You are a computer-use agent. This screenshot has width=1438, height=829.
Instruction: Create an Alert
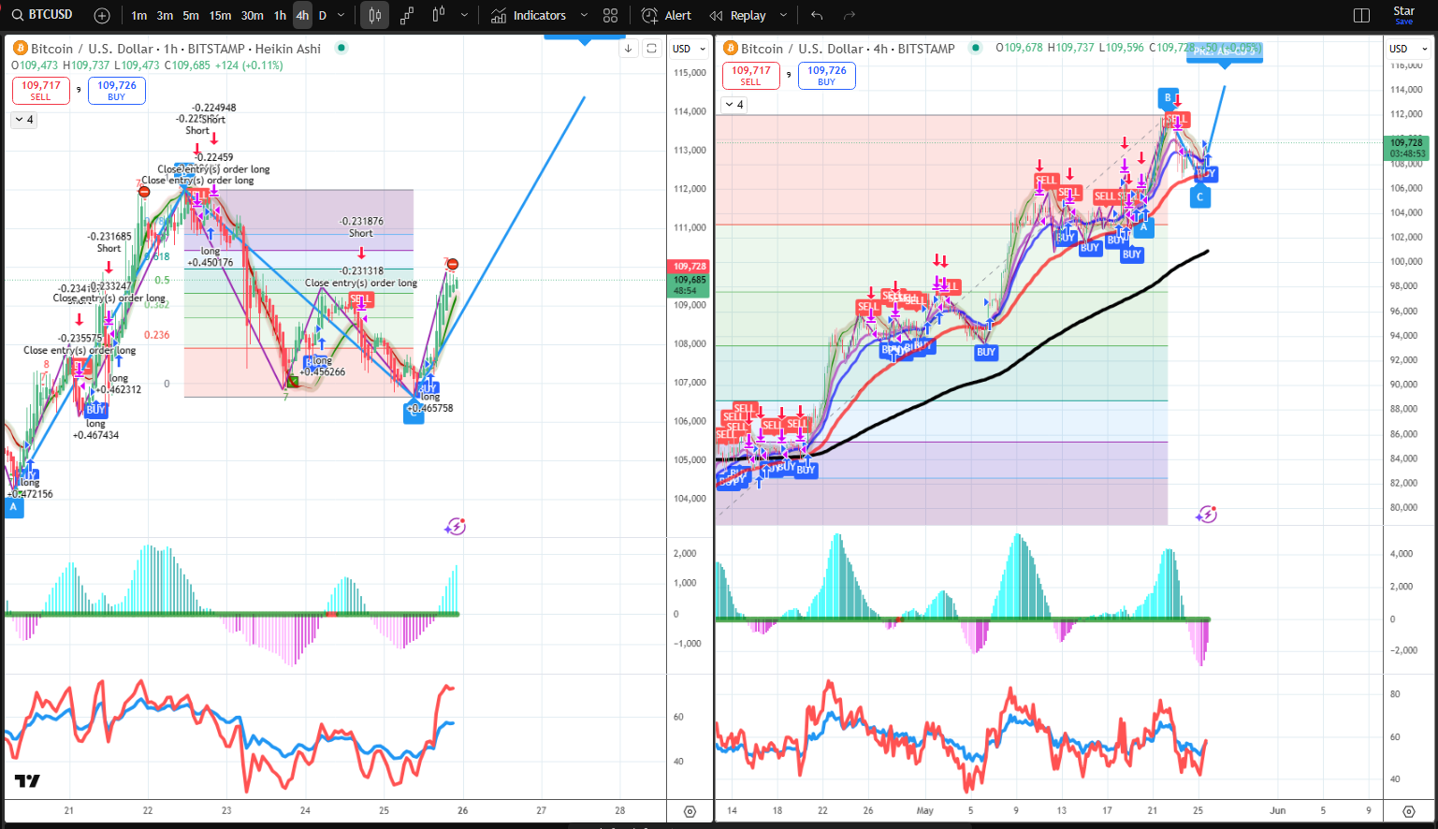pyautogui.click(x=666, y=16)
